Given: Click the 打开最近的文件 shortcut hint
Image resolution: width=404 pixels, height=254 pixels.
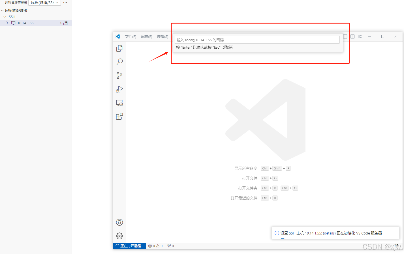Looking at the screenshot, I should coord(244,198).
